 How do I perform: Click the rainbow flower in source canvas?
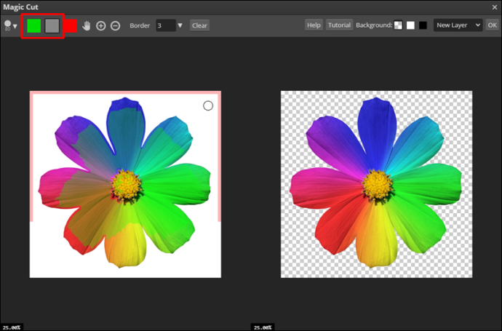click(x=125, y=183)
